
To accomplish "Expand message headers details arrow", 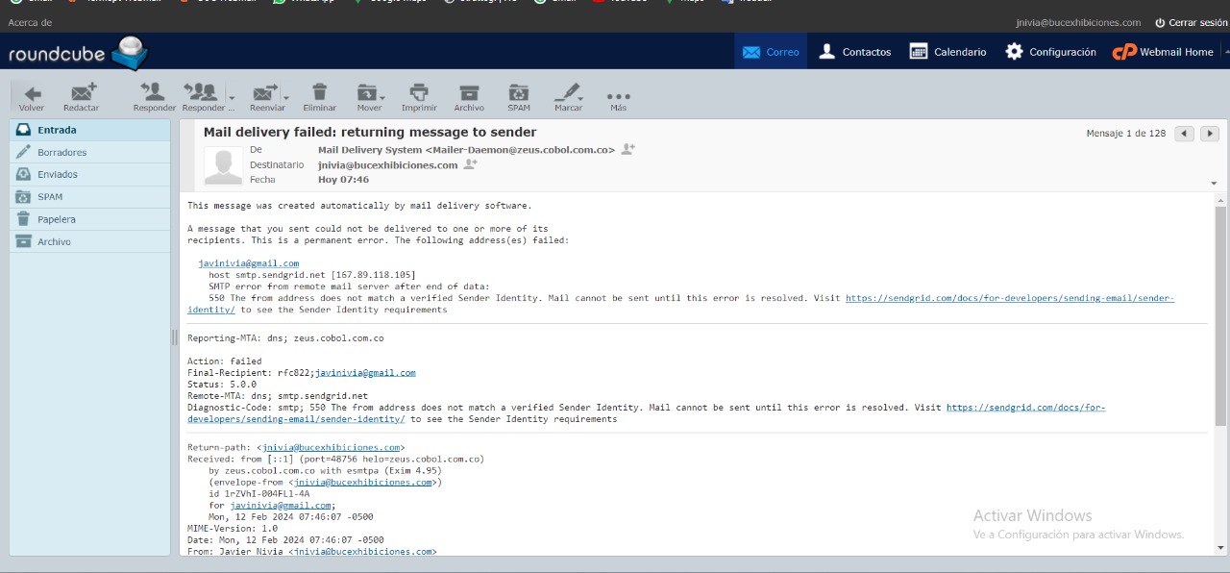I will [1214, 184].
